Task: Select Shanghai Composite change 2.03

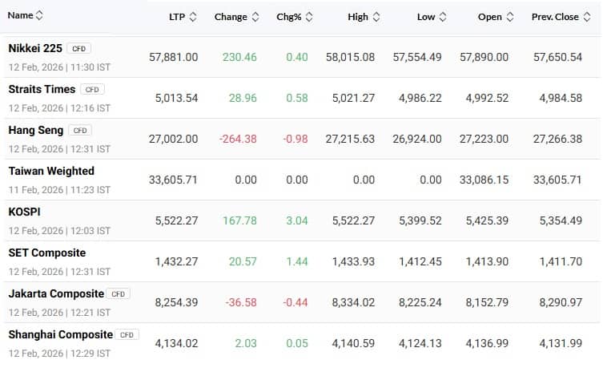Action: [246, 343]
